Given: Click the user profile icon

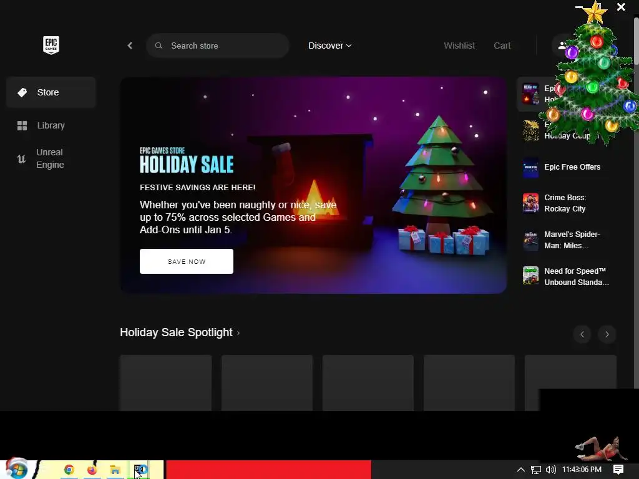Looking at the screenshot, I should click(x=562, y=46).
